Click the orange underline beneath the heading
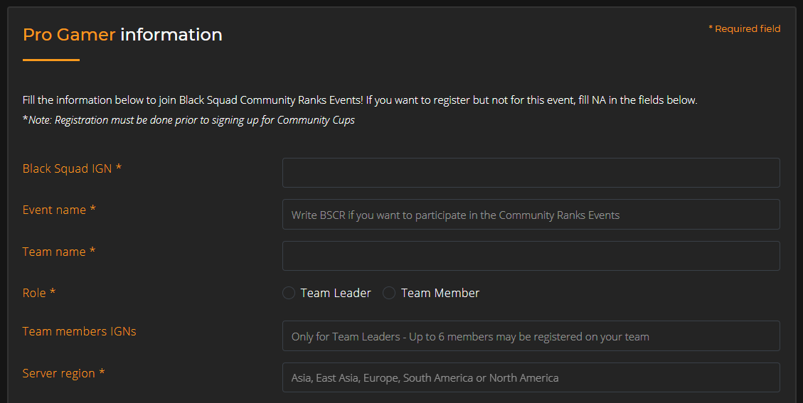 coord(51,60)
